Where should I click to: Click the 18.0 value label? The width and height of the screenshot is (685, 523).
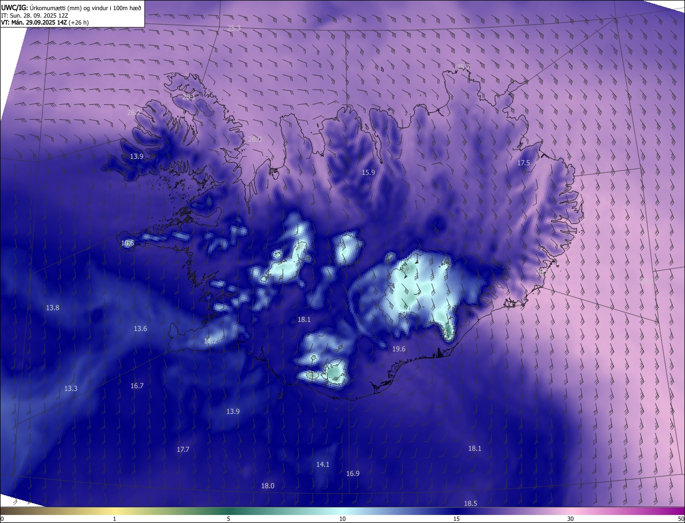(268, 486)
